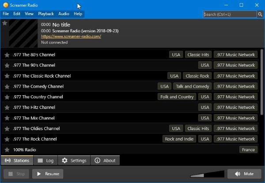This screenshot has width=265, height=183.
Task: Click the Resume playback button
Action: click(48, 174)
